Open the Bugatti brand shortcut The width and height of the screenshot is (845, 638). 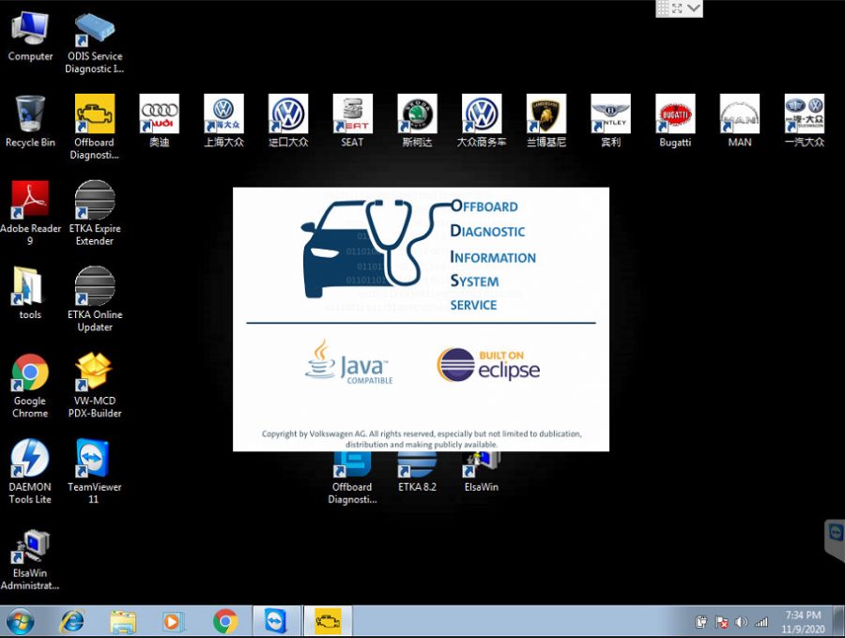pos(675,114)
